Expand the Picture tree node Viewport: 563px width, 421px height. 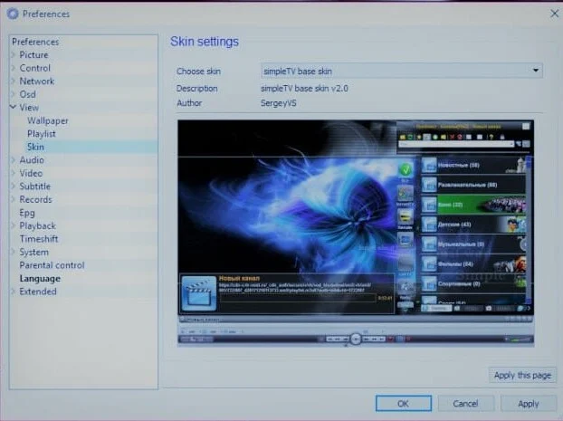pyautogui.click(x=13, y=55)
